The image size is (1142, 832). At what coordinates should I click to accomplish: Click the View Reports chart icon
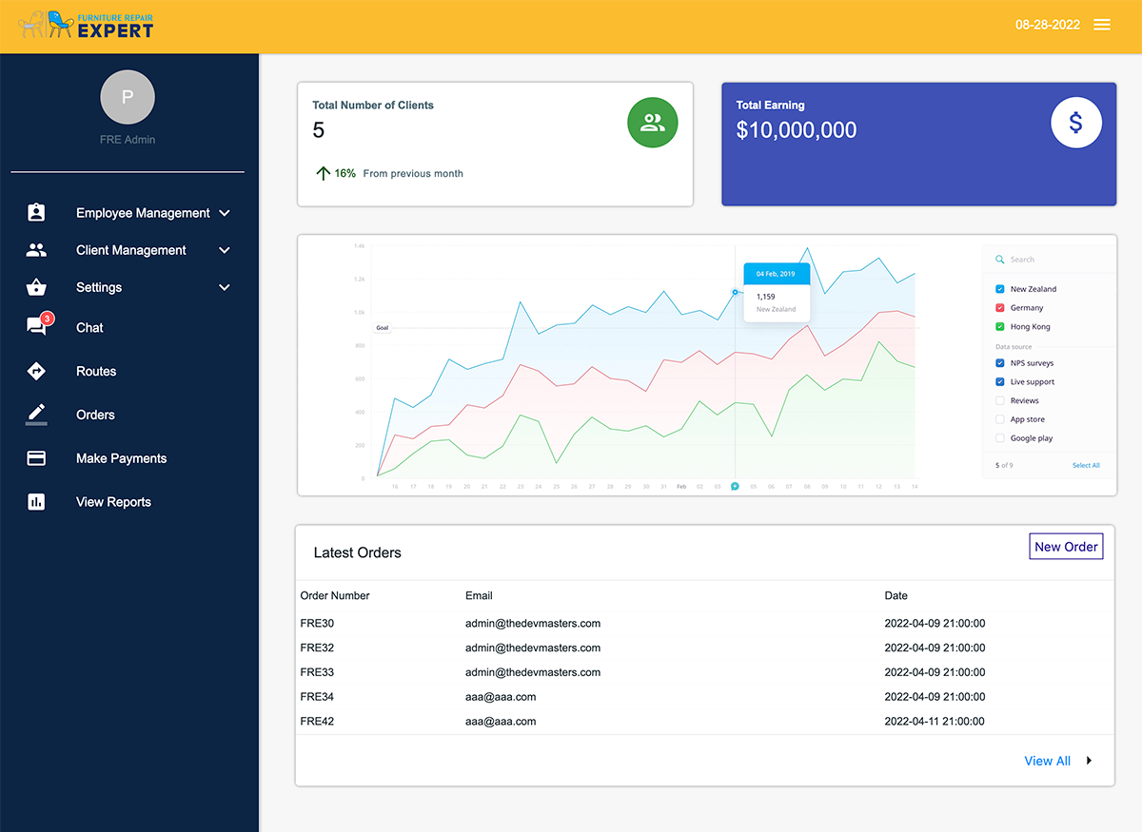tap(36, 502)
